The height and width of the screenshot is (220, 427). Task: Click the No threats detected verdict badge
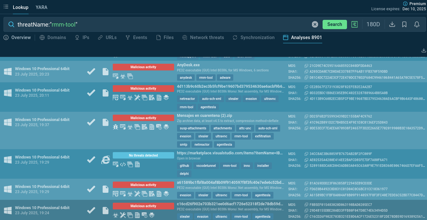[143, 155]
